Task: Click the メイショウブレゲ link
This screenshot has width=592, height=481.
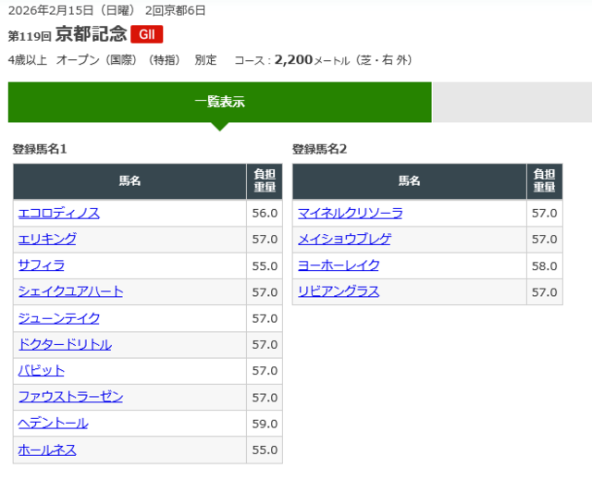Action: [x=345, y=239]
